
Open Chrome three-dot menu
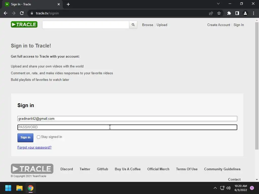click(x=253, y=13)
